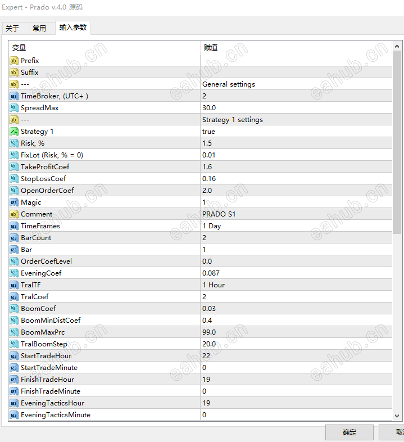Select the 输入参数 tab

pyautogui.click(x=73, y=28)
